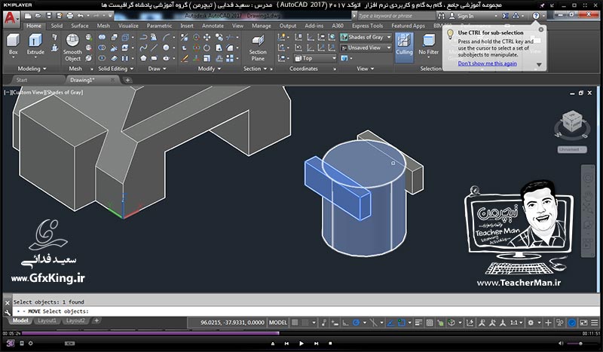The width and height of the screenshot is (603, 352).
Task: Toggle grid display in status bar
Action: point(295,323)
